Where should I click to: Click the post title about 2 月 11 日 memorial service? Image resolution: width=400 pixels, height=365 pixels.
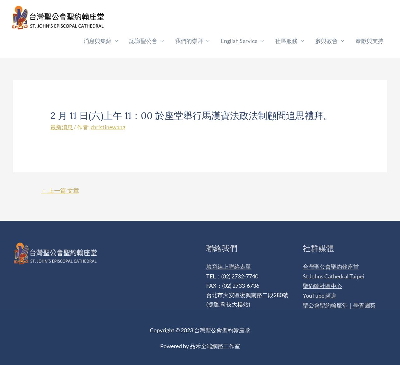(191, 116)
